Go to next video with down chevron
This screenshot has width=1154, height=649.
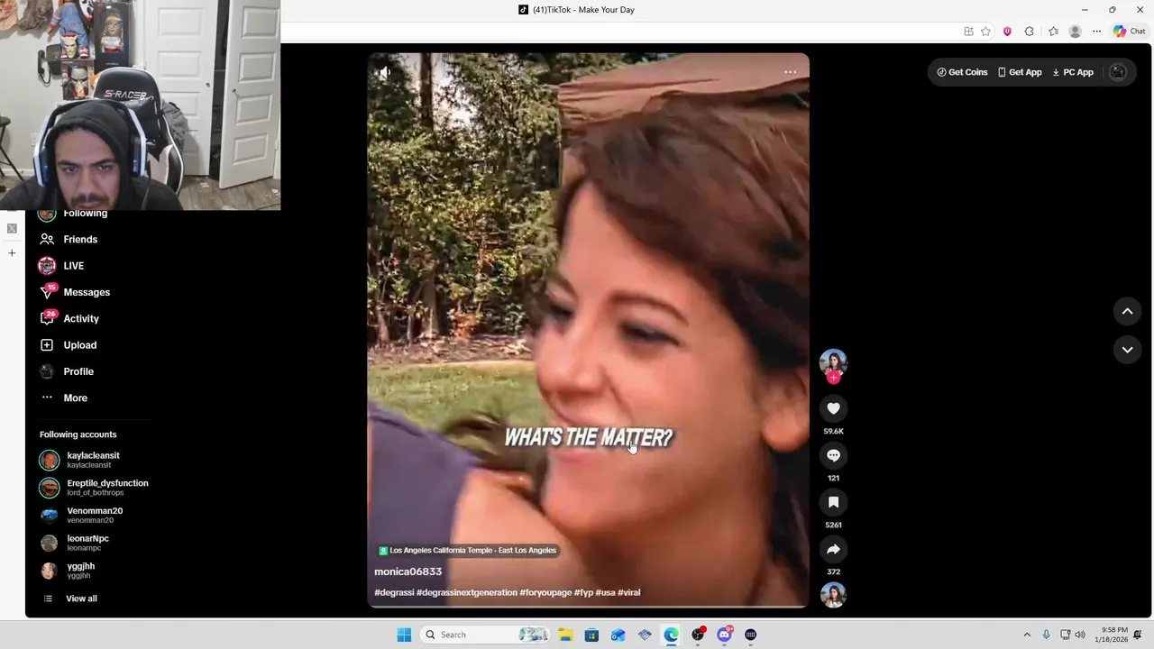pyautogui.click(x=1127, y=350)
